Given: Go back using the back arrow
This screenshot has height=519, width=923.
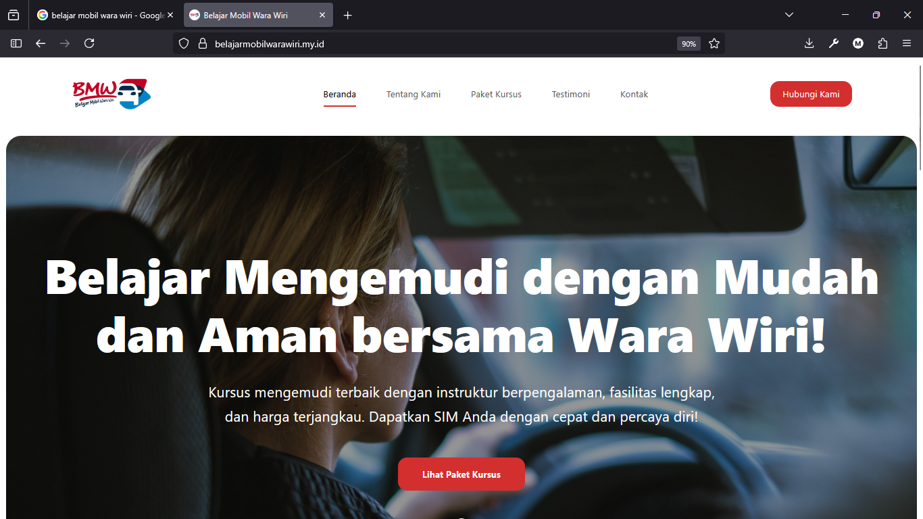Looking at the screenshot, I should [41, 43].
